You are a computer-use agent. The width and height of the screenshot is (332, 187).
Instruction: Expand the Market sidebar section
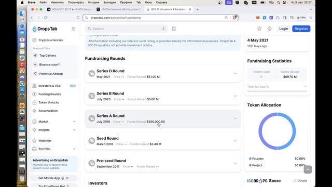coord(74,122)
